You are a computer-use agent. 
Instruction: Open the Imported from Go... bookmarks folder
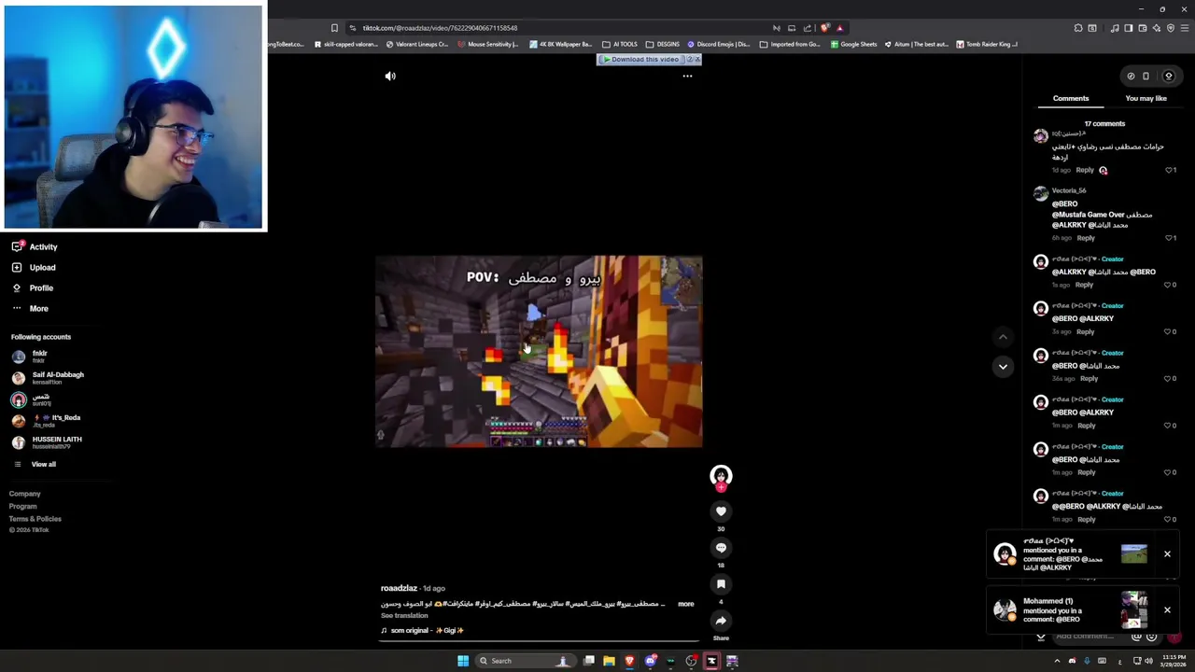[x=790, y=44]
